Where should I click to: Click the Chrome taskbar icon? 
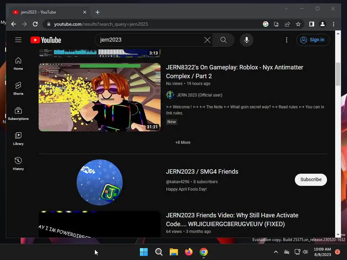[x=204, y=252]
